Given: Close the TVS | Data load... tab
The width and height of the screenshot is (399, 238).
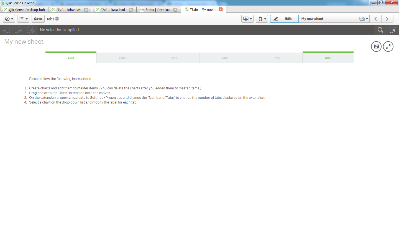Looking at the screenshot, I should tap(131, 10).
